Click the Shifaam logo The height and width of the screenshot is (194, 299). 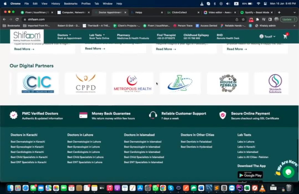point(27,36)
